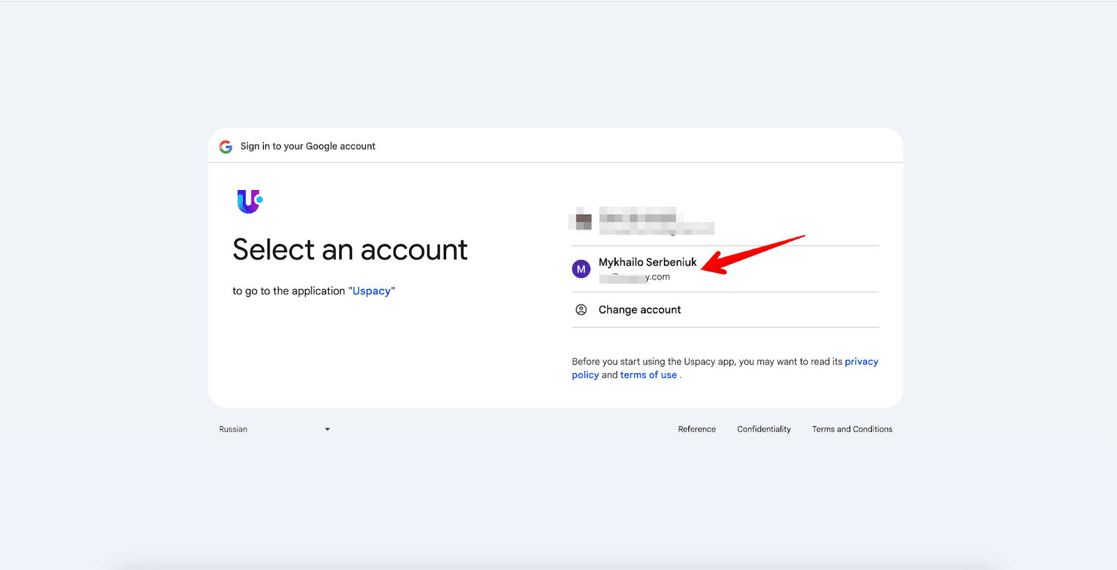Open the privacy policy link
1117x570 pixels.
click(861, 362)
